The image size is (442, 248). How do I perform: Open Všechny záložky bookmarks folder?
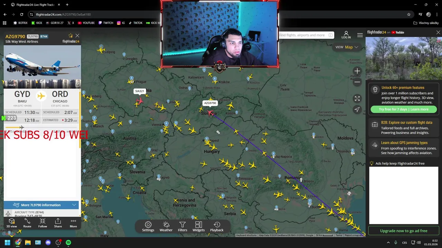[426, 23]
